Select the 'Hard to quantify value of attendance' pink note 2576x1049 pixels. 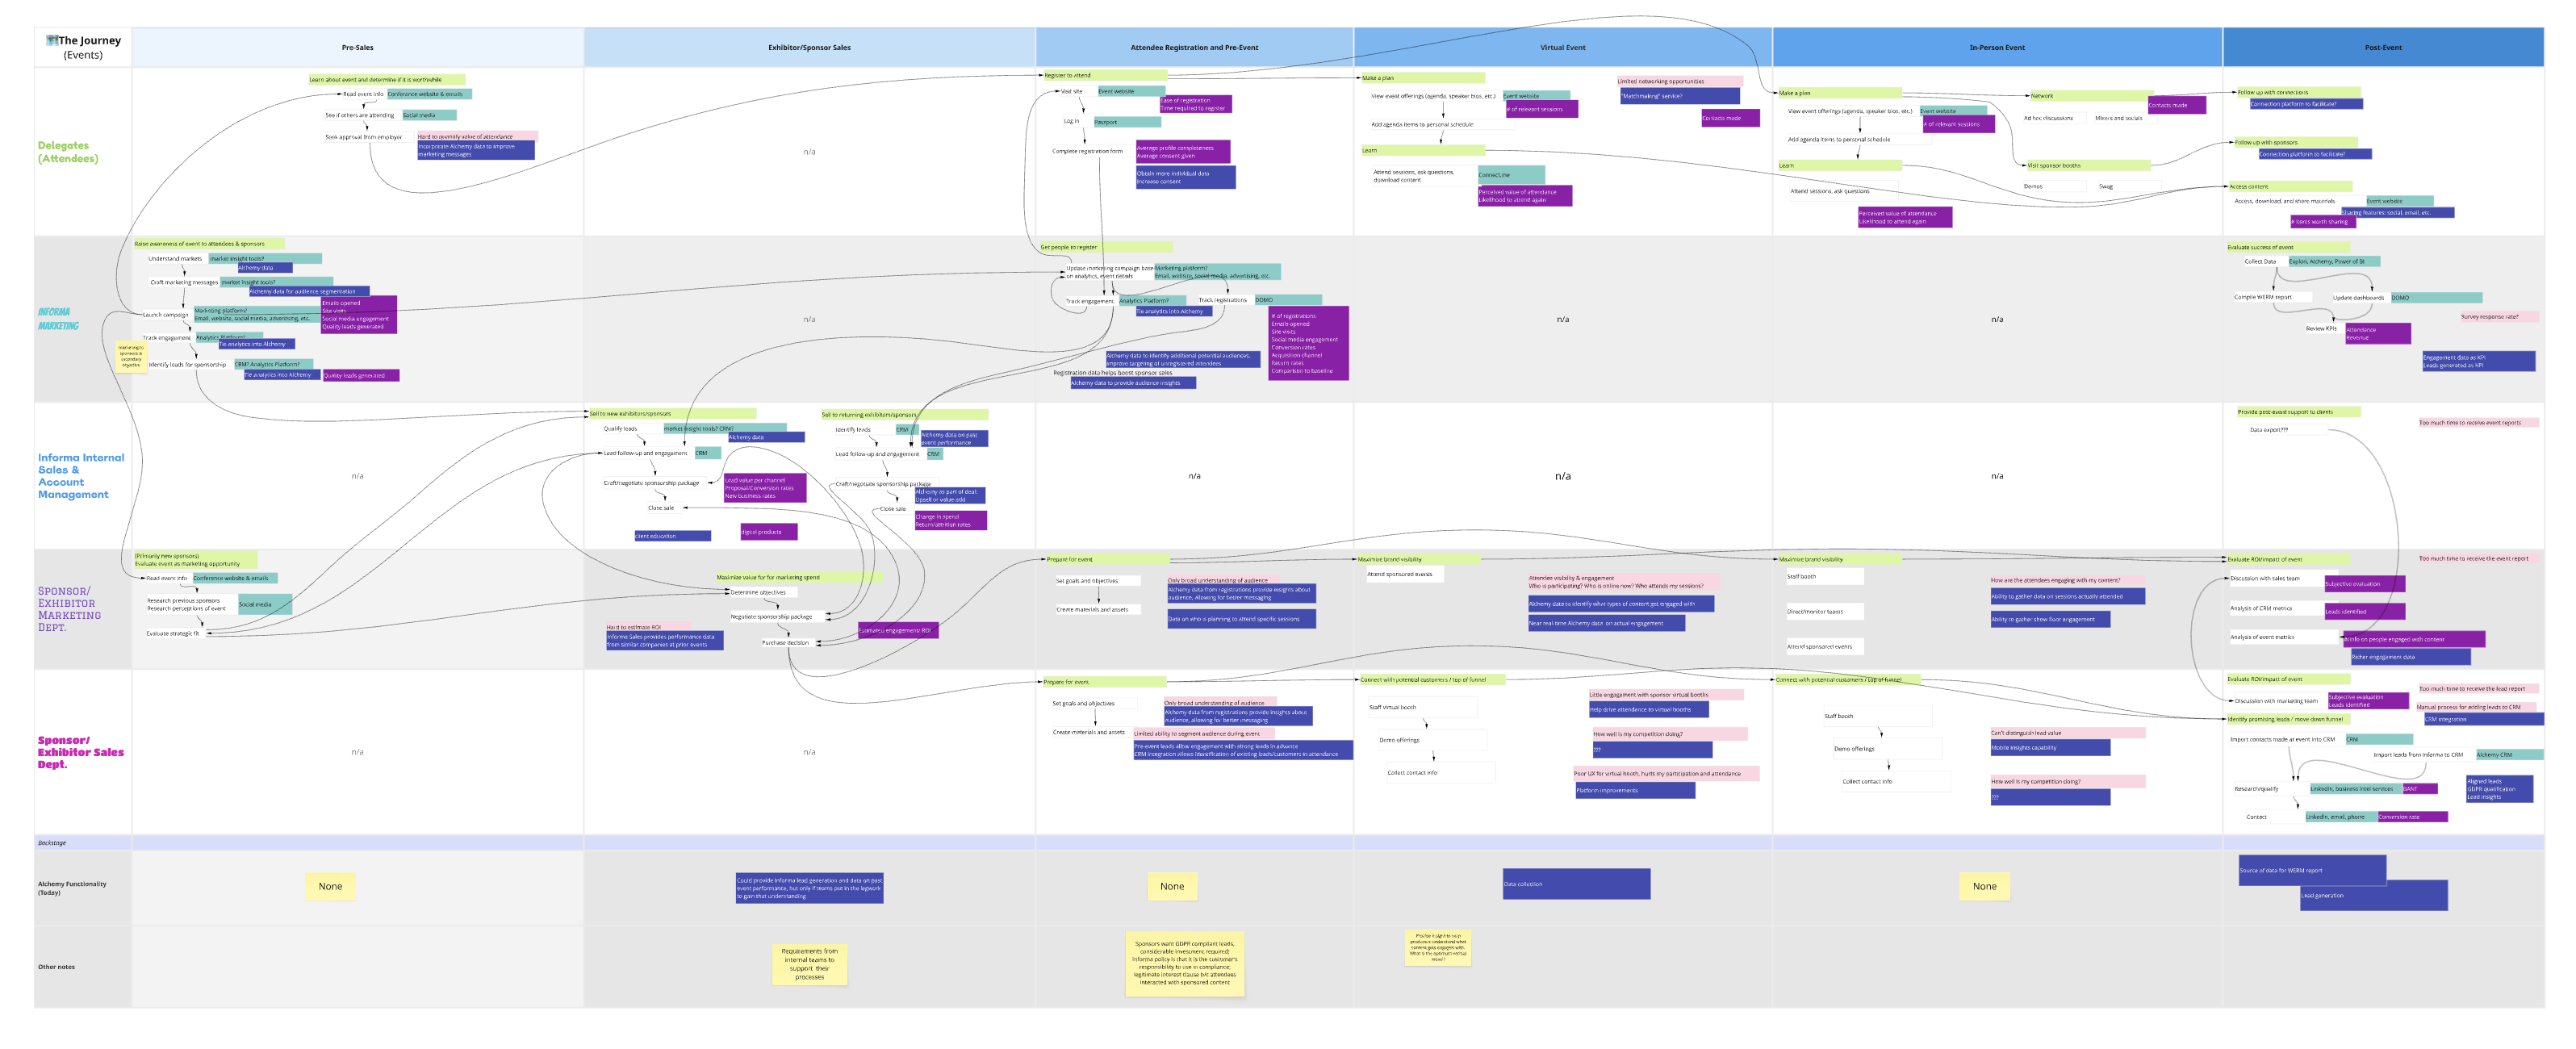[x=477, y=136]
